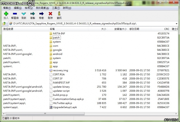180x122 pixels.
Task: Go up one folder level with the arrow icon
Action: point(4,23)
